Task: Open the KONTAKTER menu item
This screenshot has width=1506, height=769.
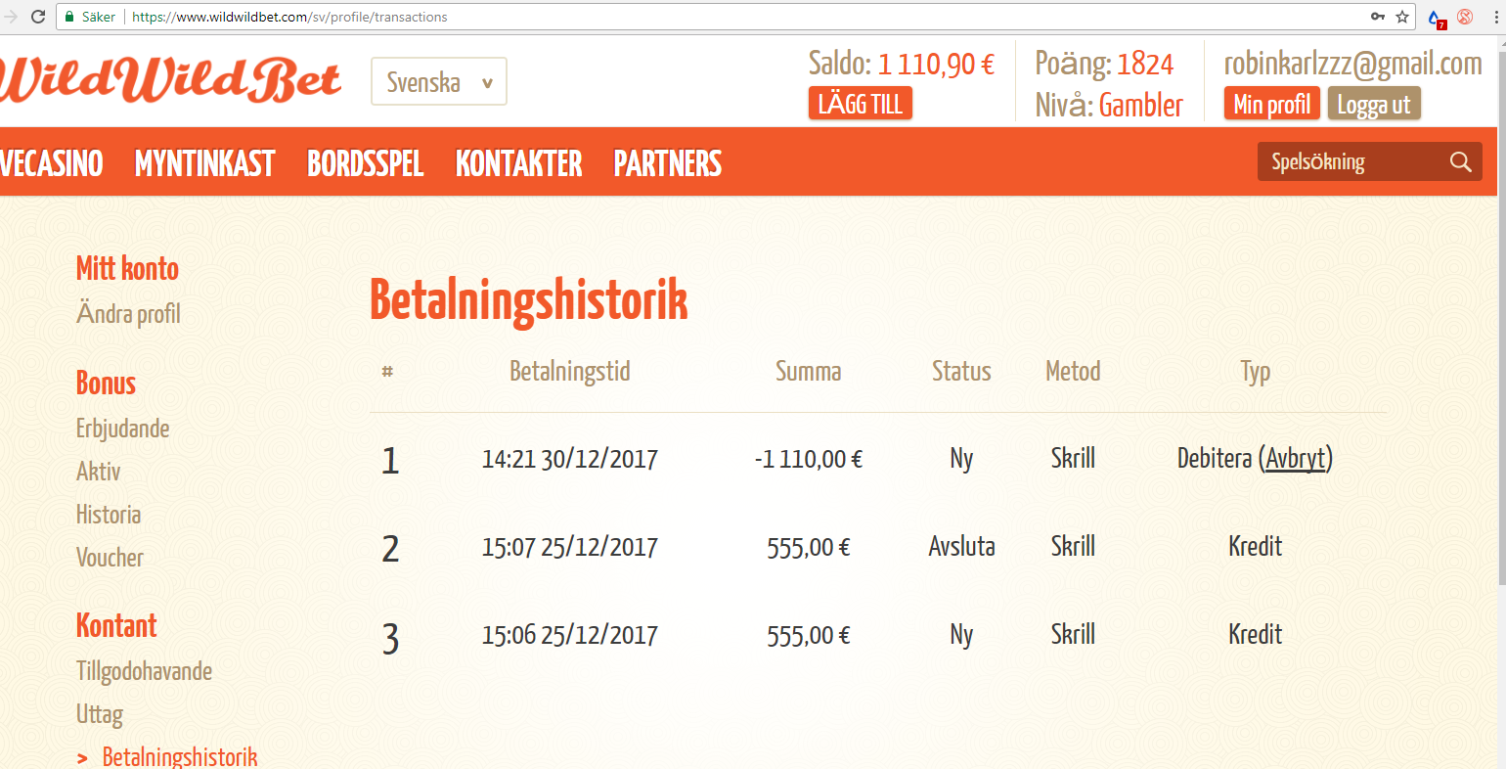Action: point(519,163)
